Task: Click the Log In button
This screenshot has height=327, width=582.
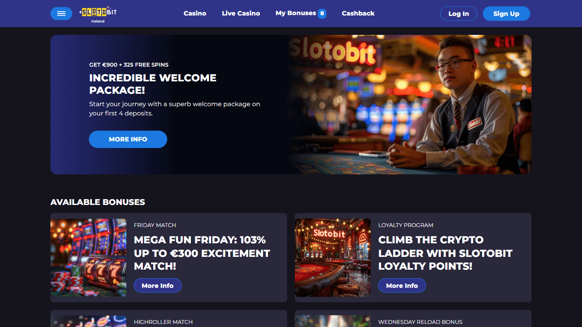Action: click(459, 14)
